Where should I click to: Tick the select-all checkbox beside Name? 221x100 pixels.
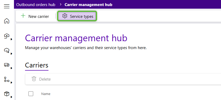point(31,94)
